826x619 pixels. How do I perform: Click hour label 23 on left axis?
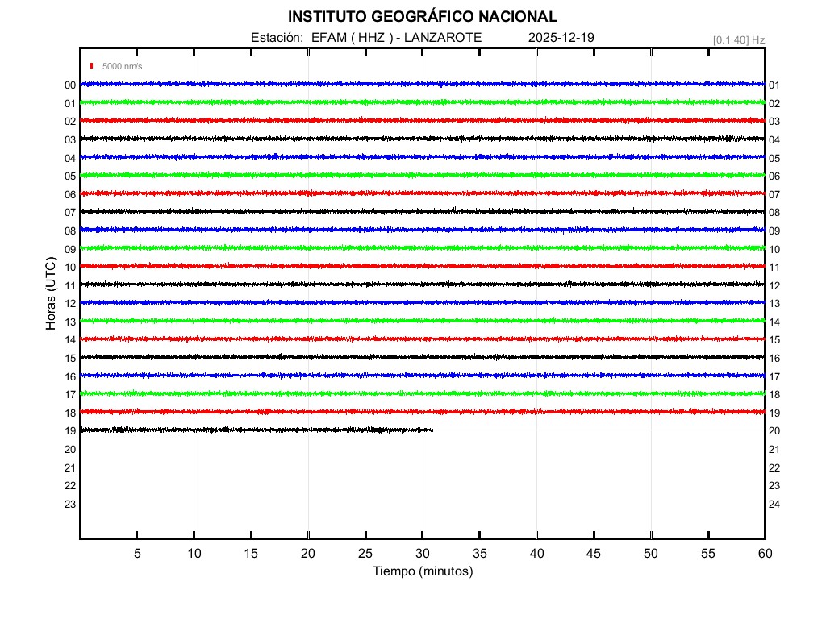[x=70, y=504]
